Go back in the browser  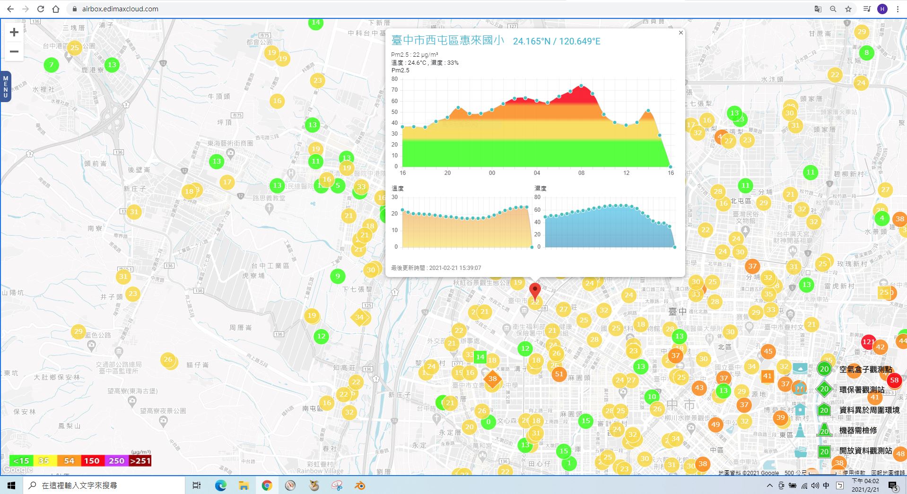(10, 9)
